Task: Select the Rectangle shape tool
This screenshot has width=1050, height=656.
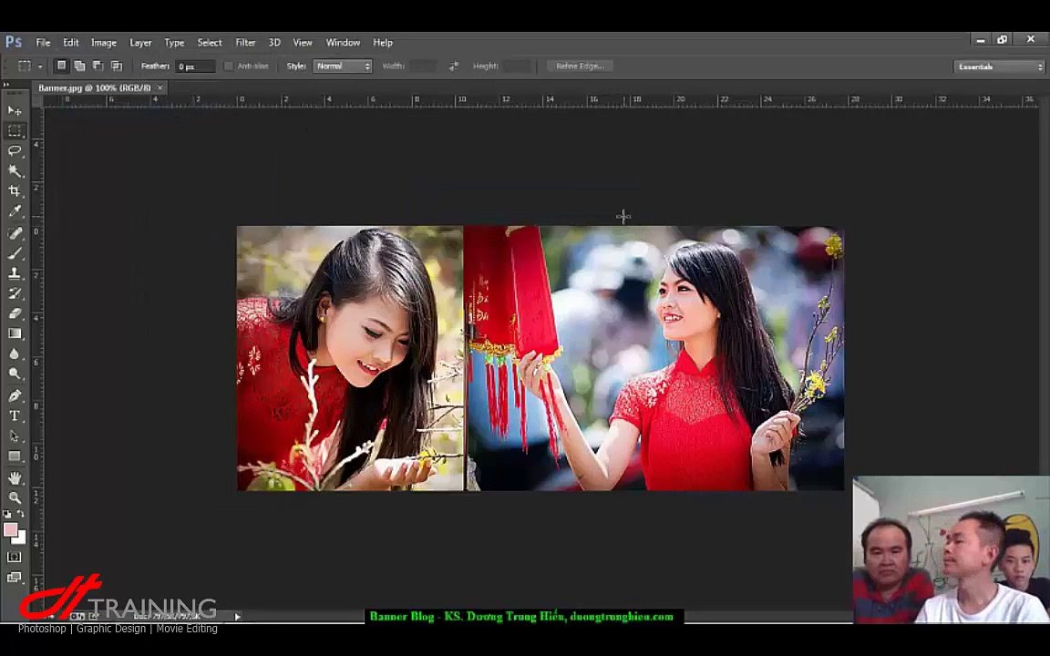Action: pyautogui.click(x=15, y=456)
